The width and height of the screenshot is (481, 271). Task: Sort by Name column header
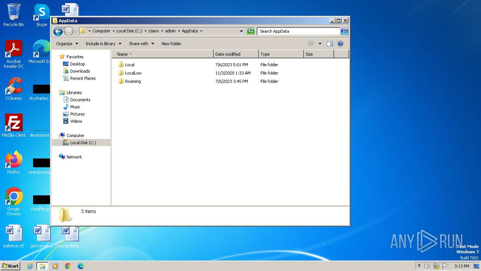(x=162, y=54)
